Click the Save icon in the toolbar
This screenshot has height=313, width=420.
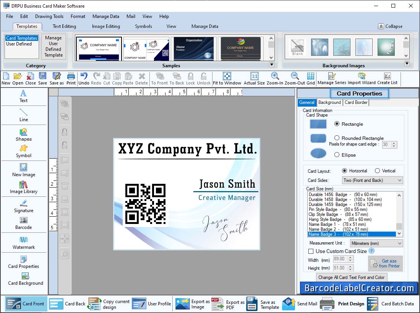click(42, 79)
